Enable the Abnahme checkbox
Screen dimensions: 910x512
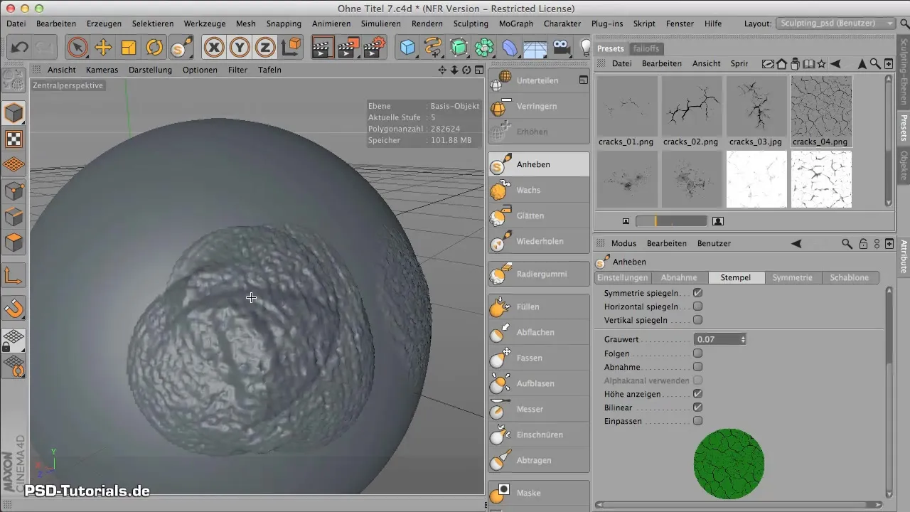(x=697, y=367)
